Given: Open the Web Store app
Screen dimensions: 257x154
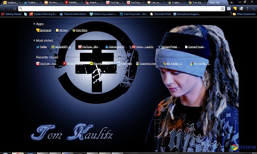Looking at the screenshot, I should click(x=80, y=30).
